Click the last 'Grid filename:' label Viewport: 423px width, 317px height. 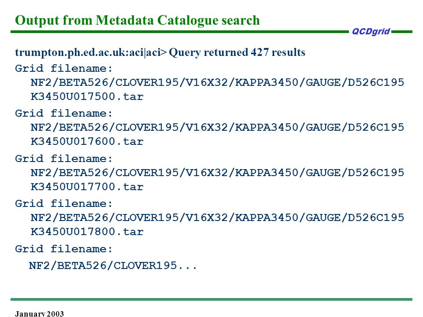pyautogui.click(x=63, y=249)
